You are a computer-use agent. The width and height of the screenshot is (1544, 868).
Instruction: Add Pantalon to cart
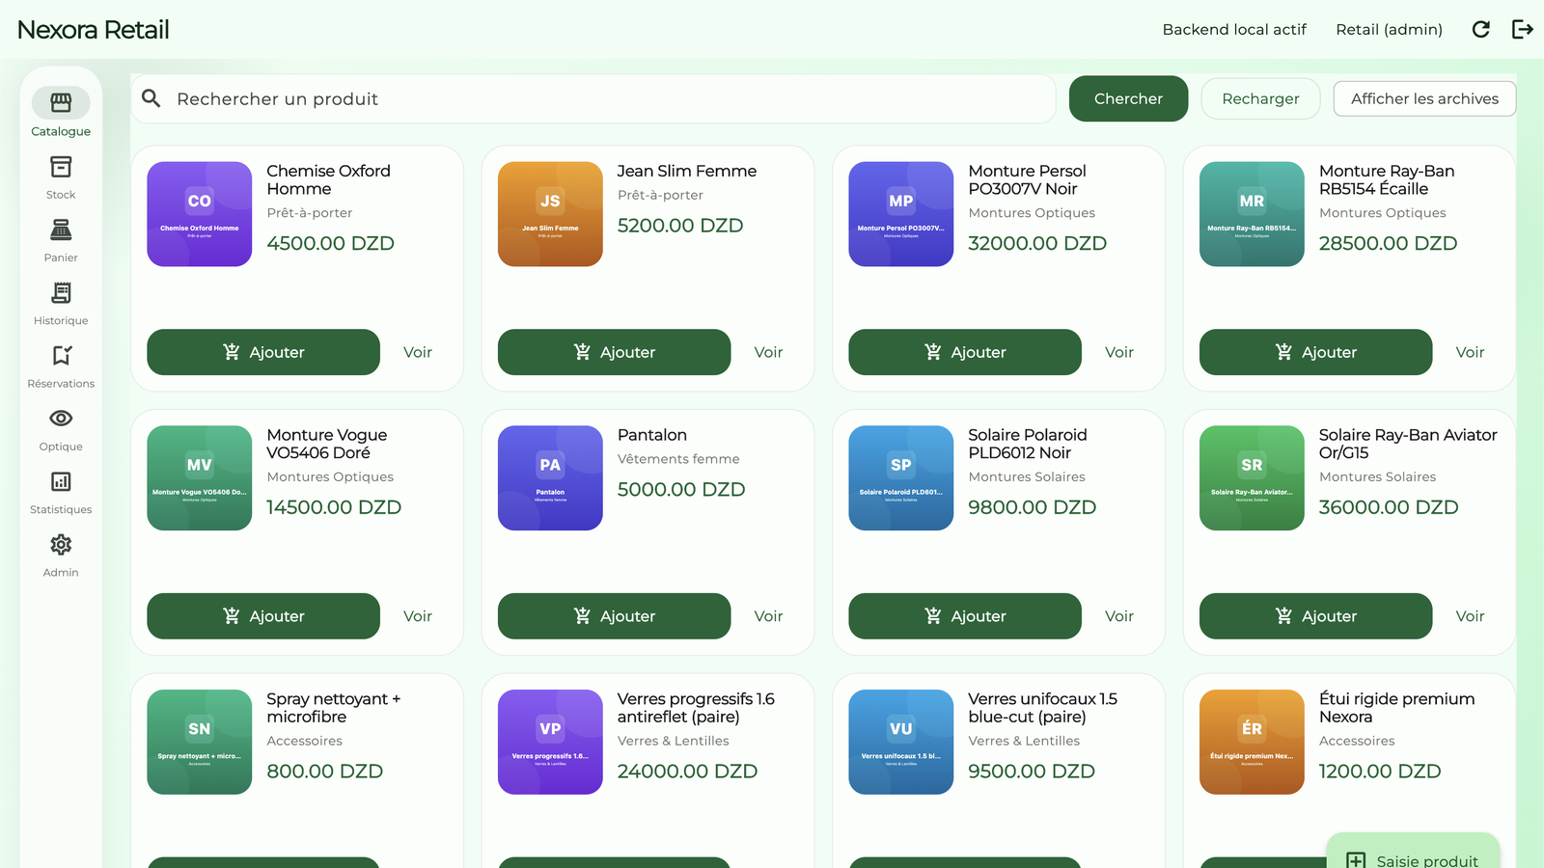pos(614,616)
